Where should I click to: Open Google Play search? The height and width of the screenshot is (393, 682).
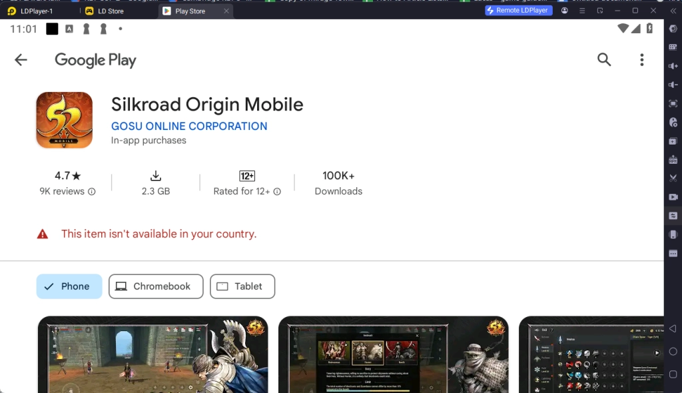tap(603, 60)
